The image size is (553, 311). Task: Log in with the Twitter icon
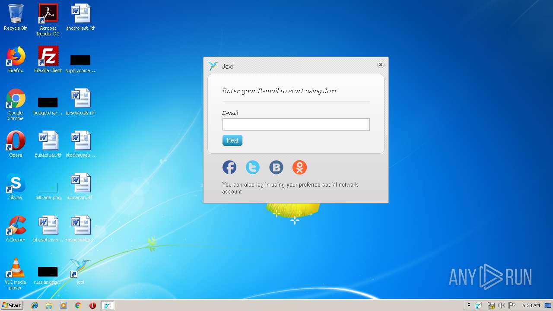253,167
